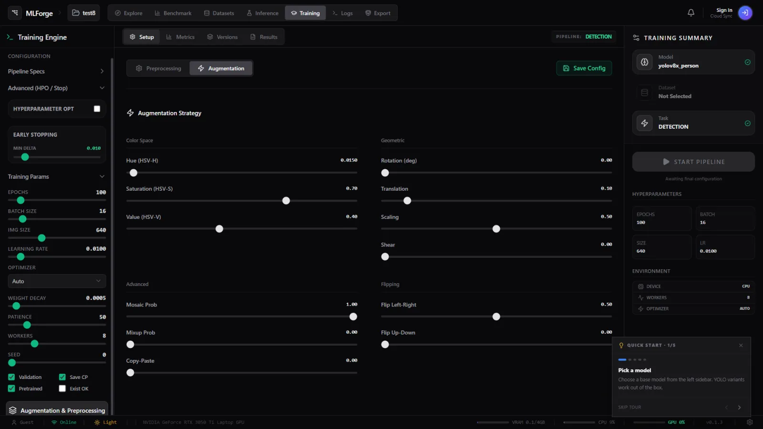
Task: Click the Online wifi status indicator
Action: pyautogui.click(x=64, y=422)
